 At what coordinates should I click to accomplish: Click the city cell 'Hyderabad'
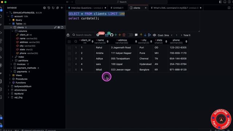coord(146,64)
